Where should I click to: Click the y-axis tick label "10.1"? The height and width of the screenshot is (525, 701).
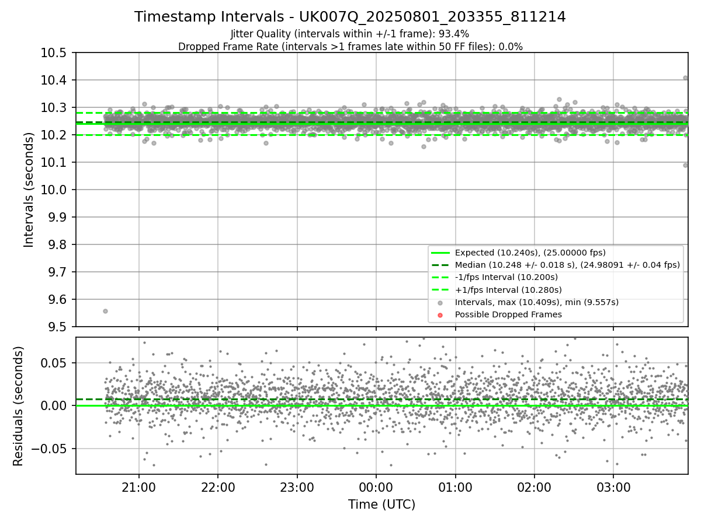(53, 162)
